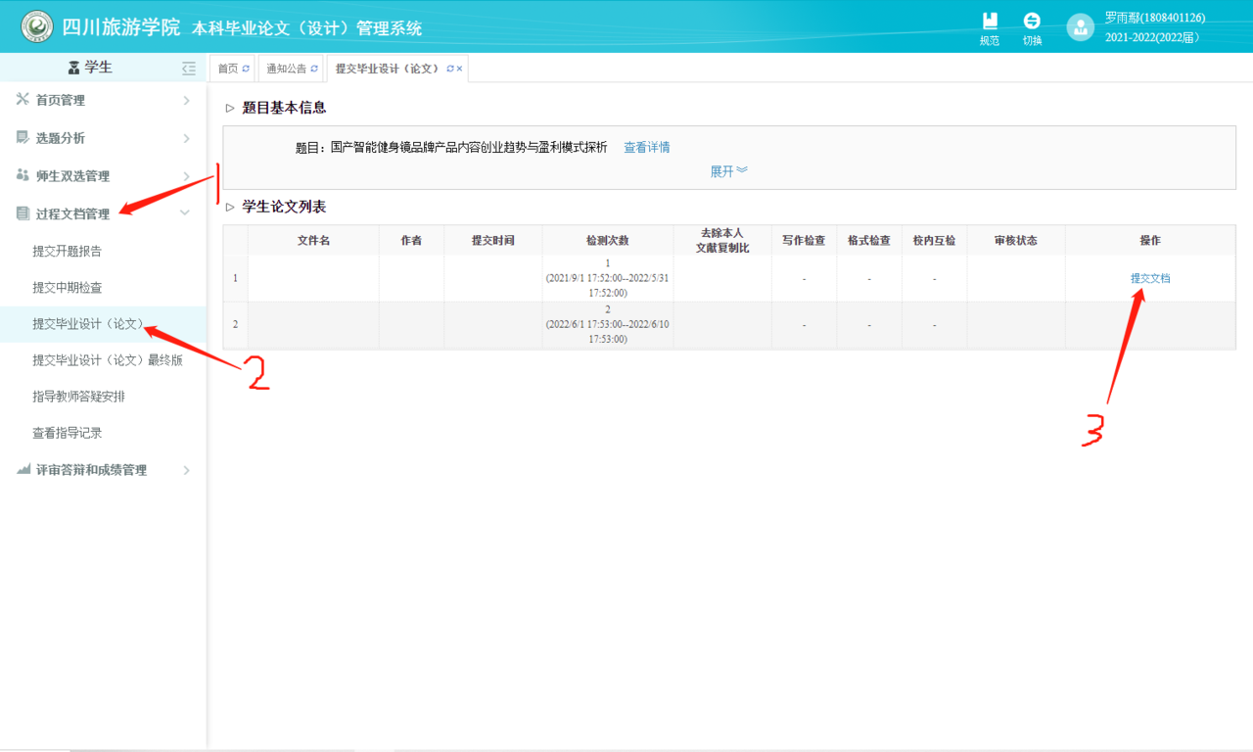The height and width of the screenshot is (752, 1253).
Task: Expand the 选题分析 chevron
Action: [x=186, y=138]
